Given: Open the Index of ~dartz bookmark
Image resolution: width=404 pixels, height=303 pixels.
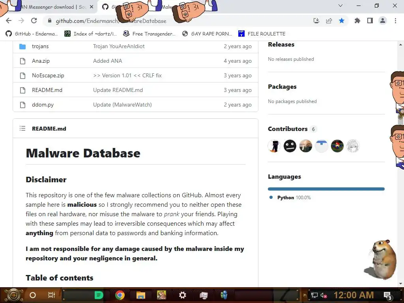Looking at the screenshot, I should pyautogui.click(x=91, y=34).
